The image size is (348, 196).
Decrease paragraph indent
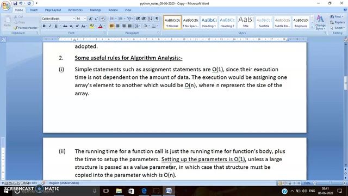point(138,19)
